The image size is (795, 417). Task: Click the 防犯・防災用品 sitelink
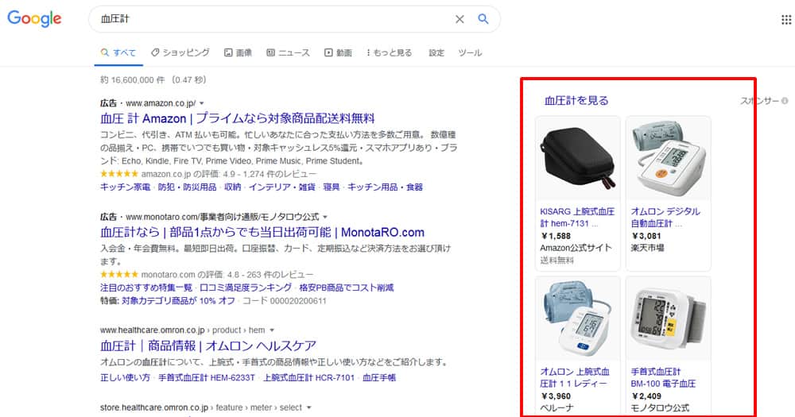click(x=187, y=187)
